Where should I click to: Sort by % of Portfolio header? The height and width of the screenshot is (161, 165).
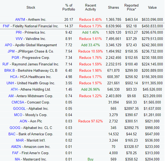click(x=69, y=7)
